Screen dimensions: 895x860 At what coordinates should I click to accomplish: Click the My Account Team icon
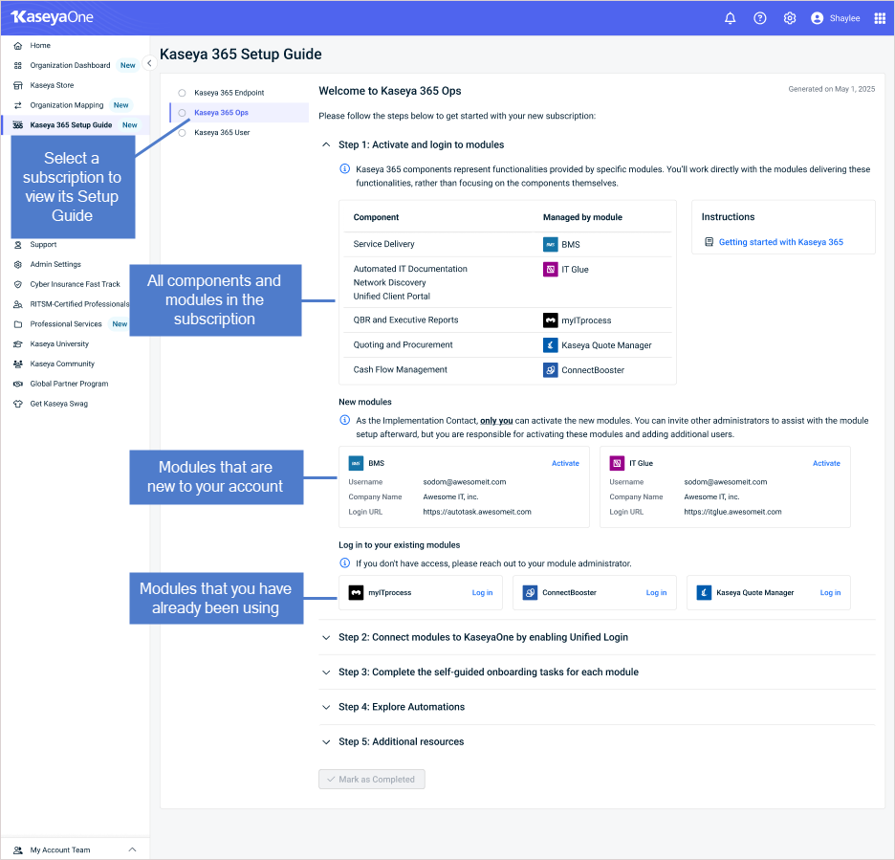coord(18,849)
